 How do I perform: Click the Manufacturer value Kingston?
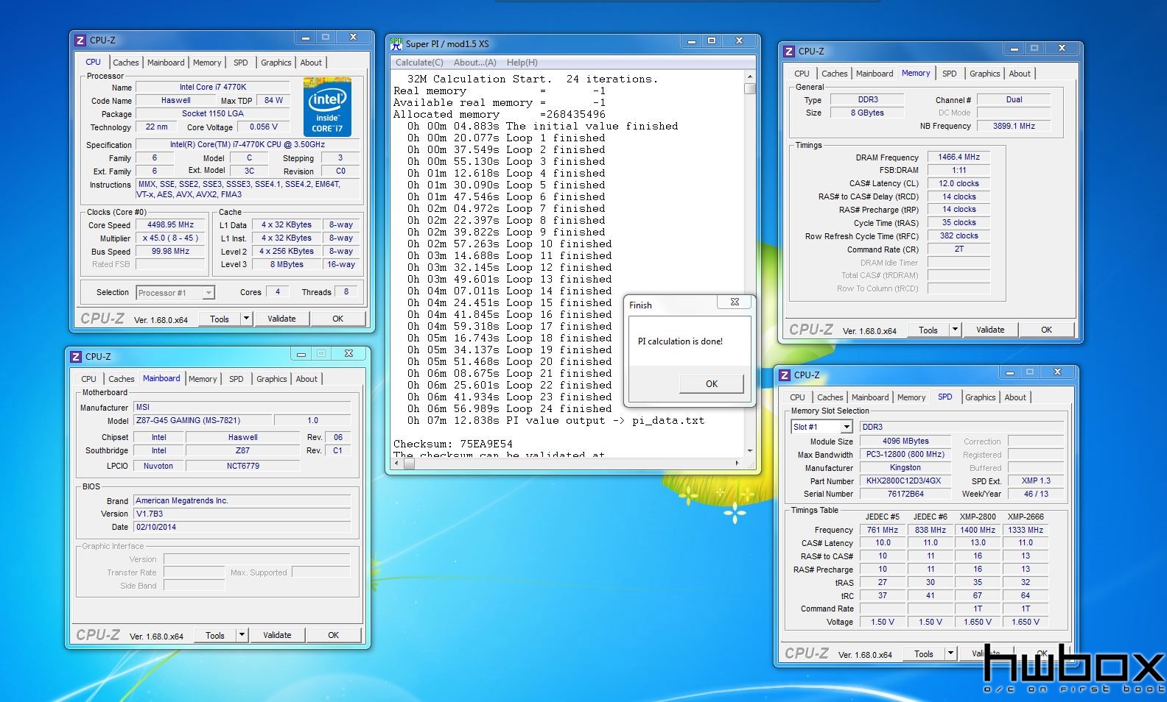(905, 467)
